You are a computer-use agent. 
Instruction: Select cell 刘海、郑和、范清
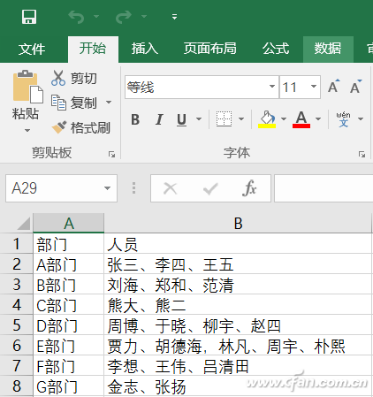pos(238,285)
